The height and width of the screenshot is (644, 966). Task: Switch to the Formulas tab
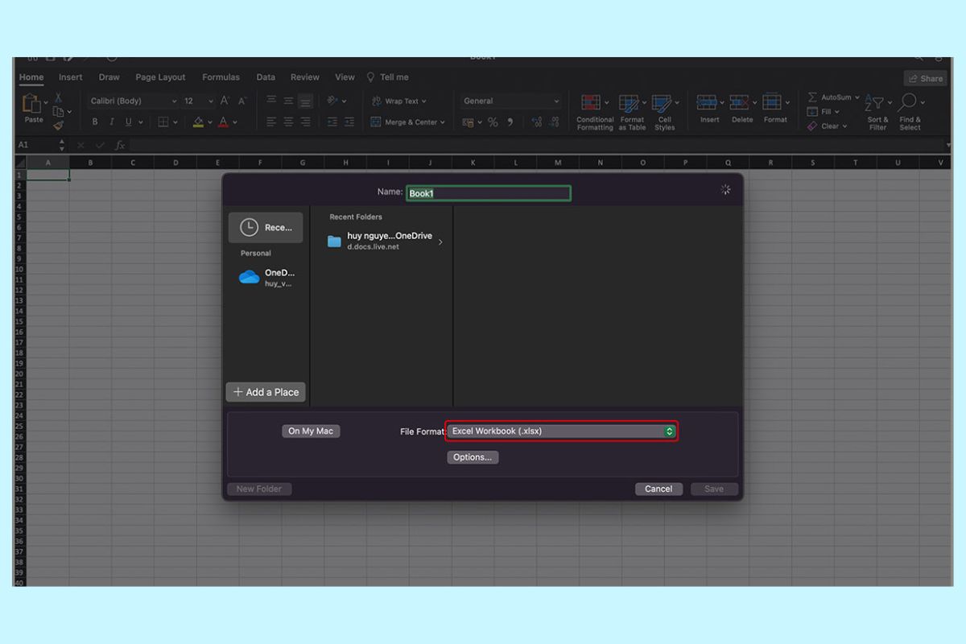click(221, 77)
